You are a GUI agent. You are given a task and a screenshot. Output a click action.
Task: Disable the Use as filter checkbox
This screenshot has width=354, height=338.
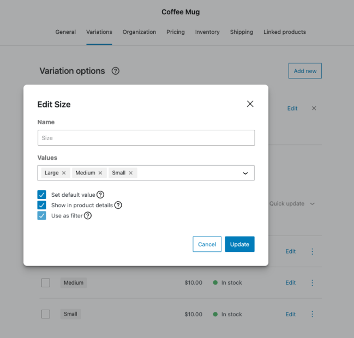(41, 216)
